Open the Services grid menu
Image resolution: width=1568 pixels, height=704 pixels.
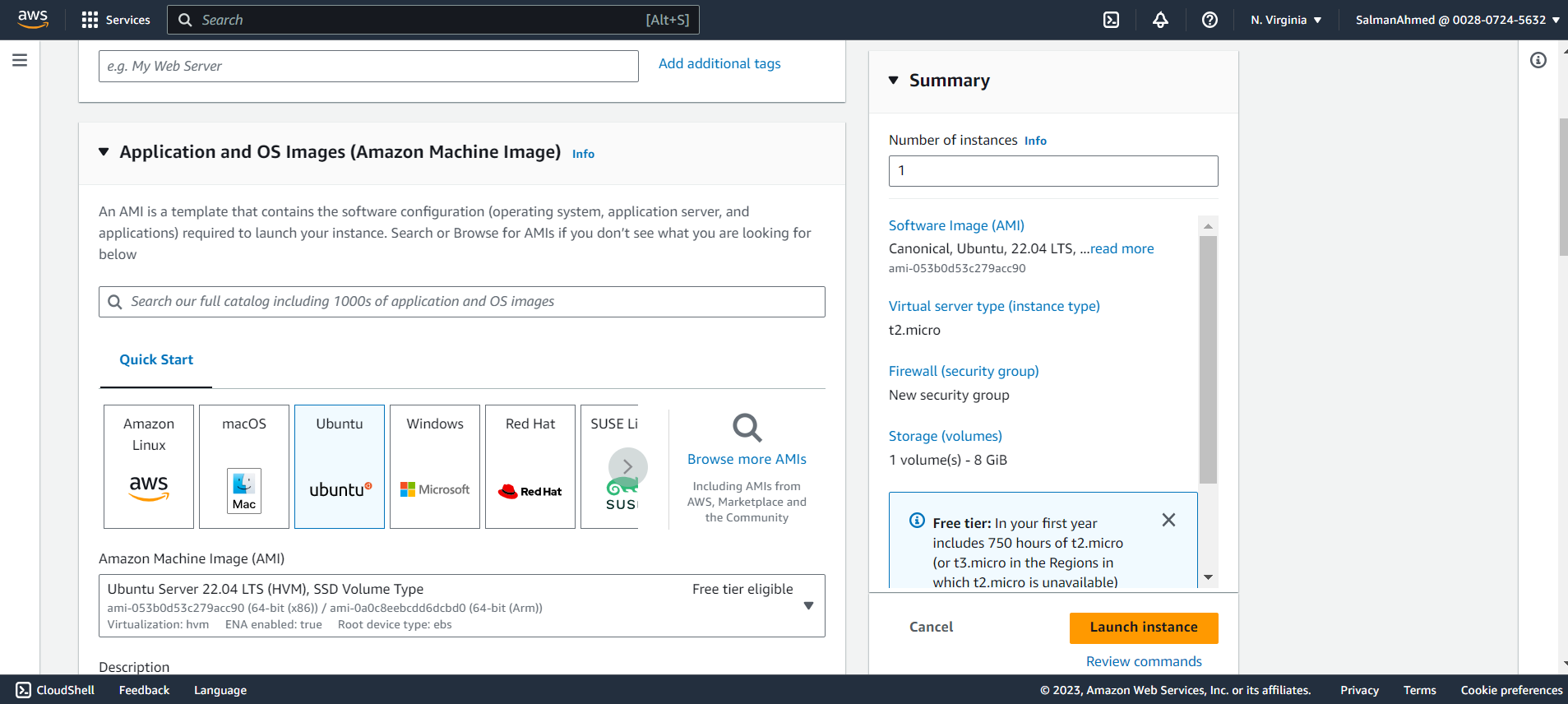pyautogui.click(x=116, y=20)
